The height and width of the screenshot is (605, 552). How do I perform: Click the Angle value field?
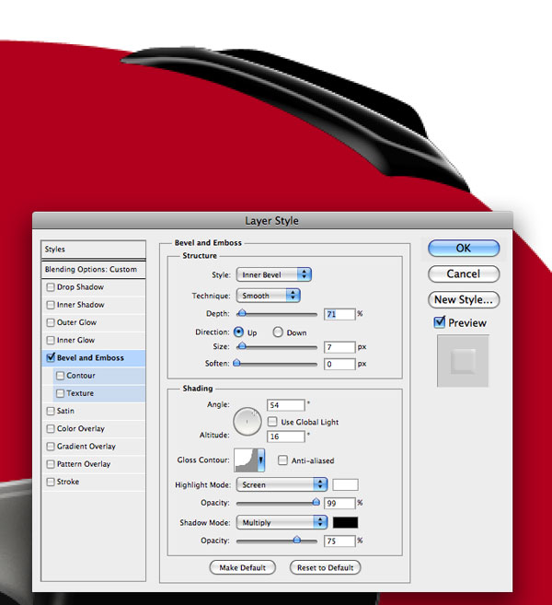(285, 405)
